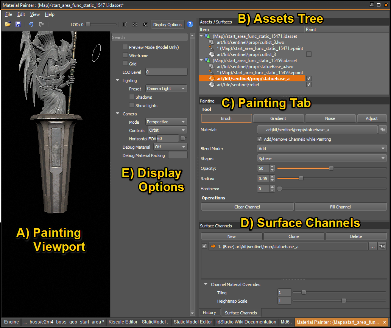
Task: Click the Fill Channel button
Action: 340,207
